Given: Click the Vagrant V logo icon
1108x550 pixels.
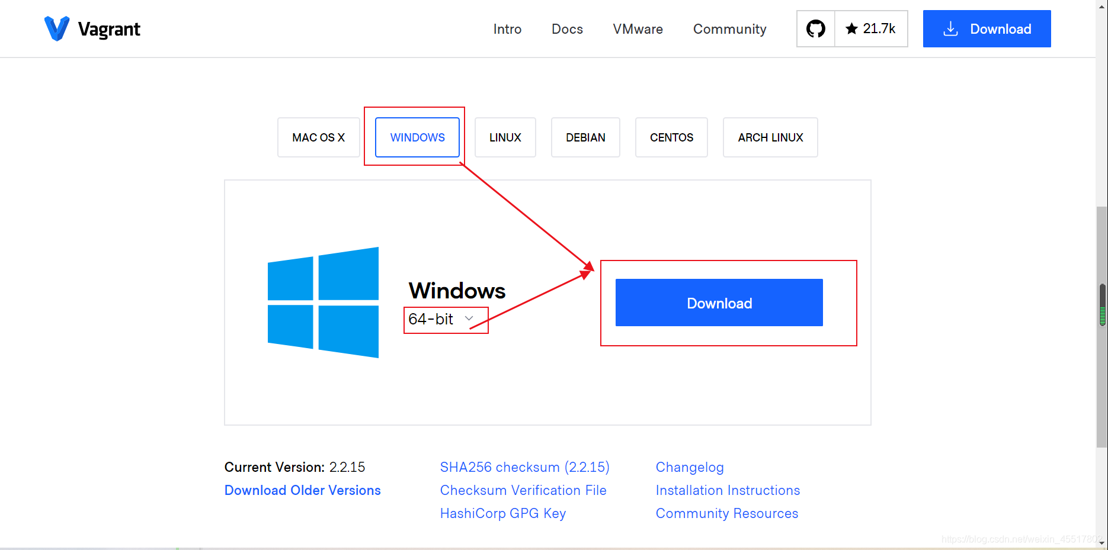Looking at the screenshot, I should [x=57, y=28].
